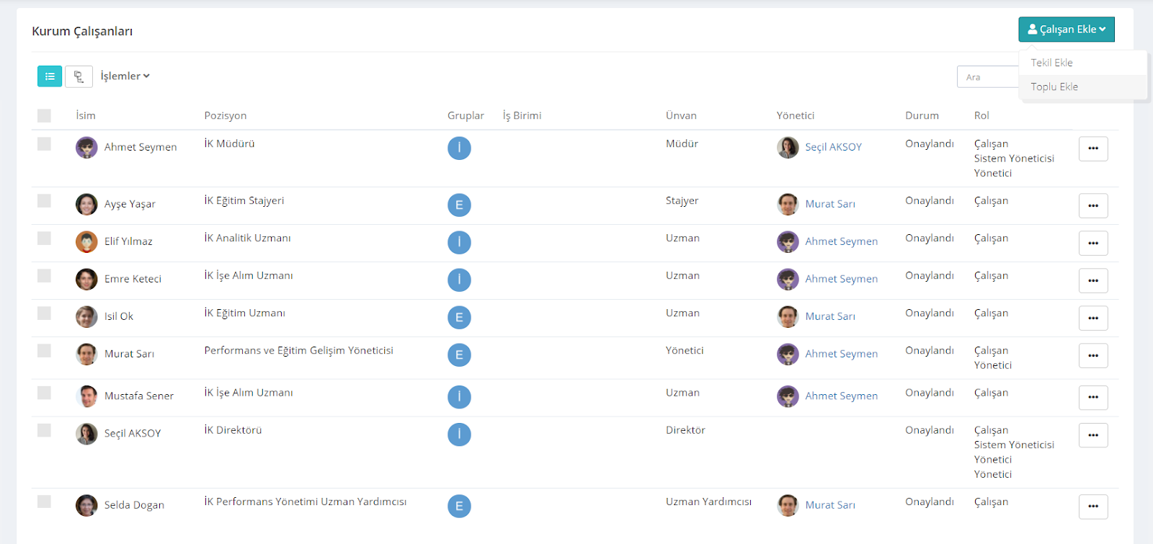Check the box for Selda Dogan
Image resolution: width=1153 pixels, height=544 pixels.
(44, 501)
